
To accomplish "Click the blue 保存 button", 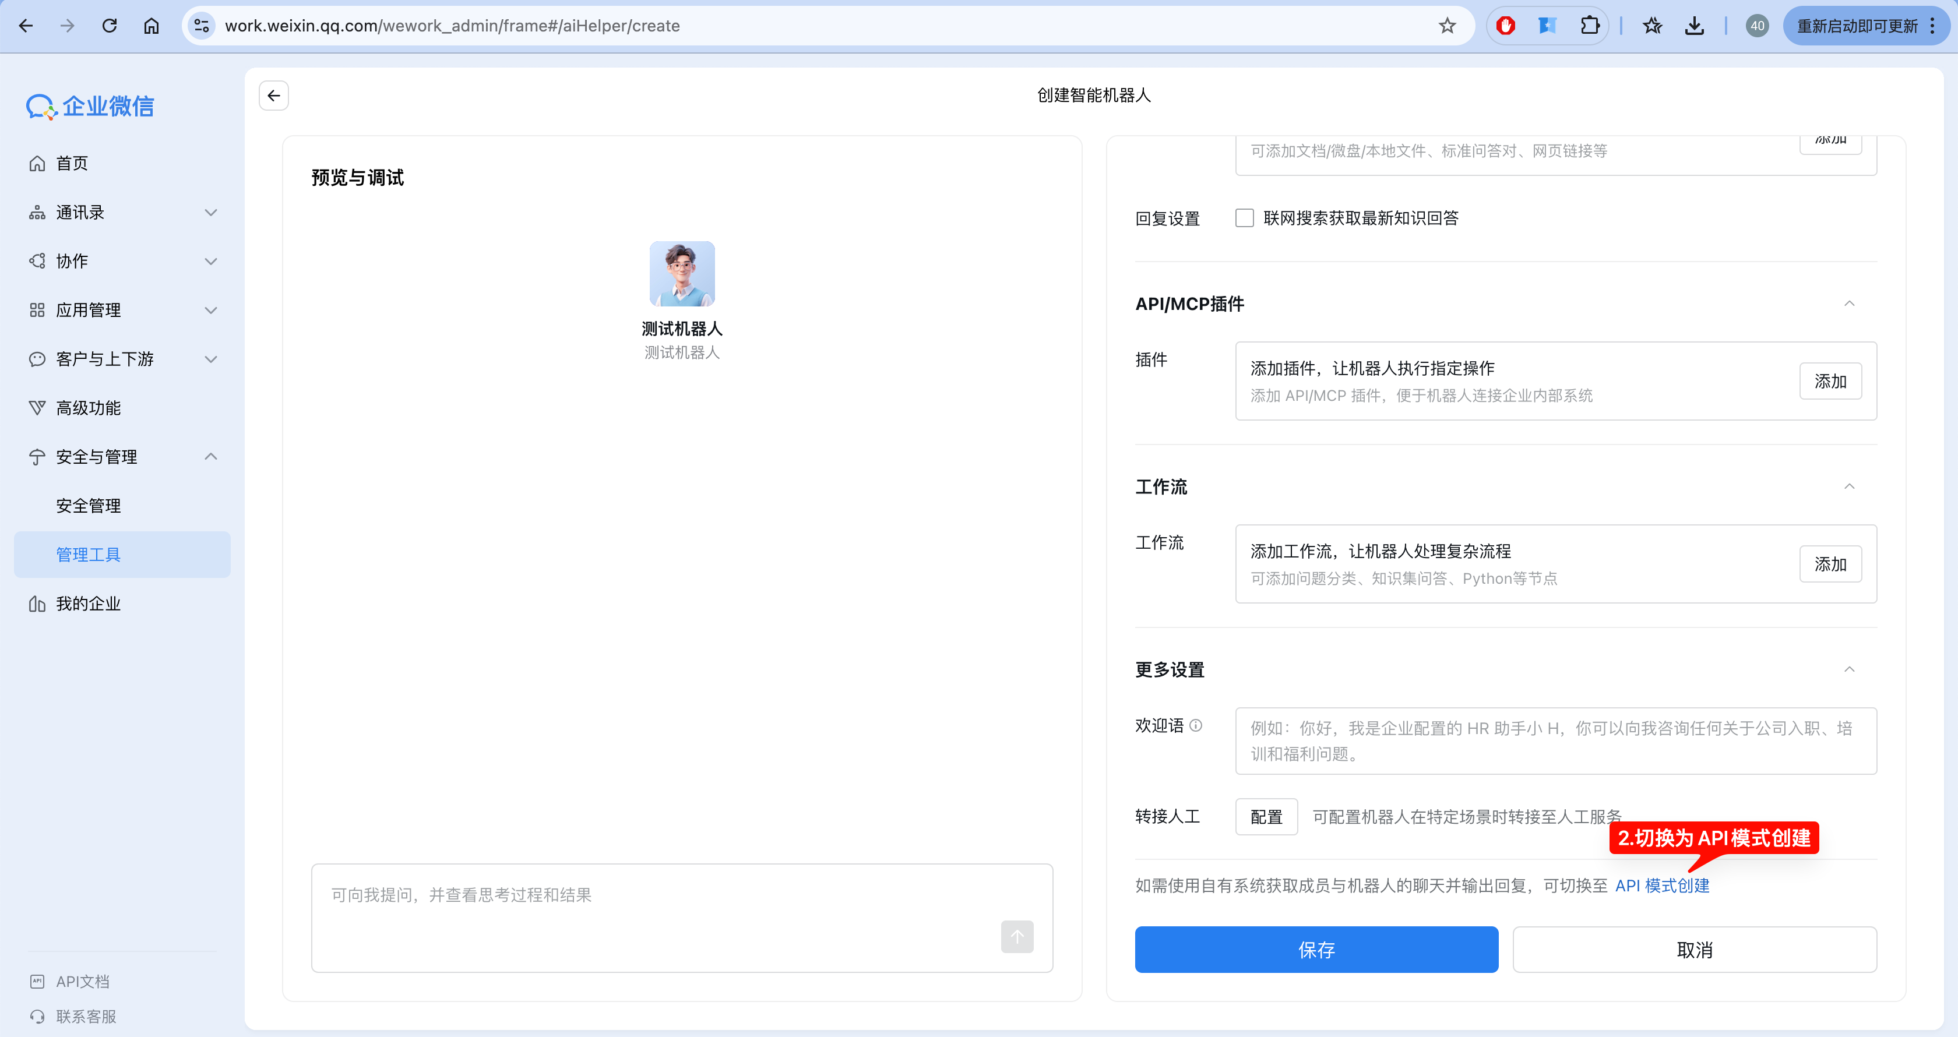I will 1316,950.
